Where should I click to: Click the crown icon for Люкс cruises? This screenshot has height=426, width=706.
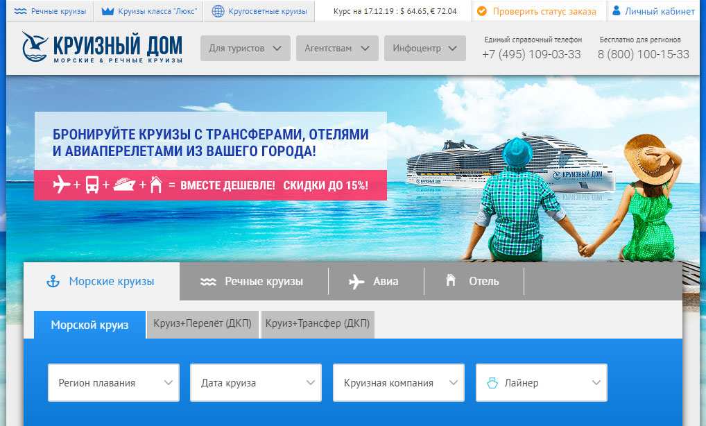(107, 12)
